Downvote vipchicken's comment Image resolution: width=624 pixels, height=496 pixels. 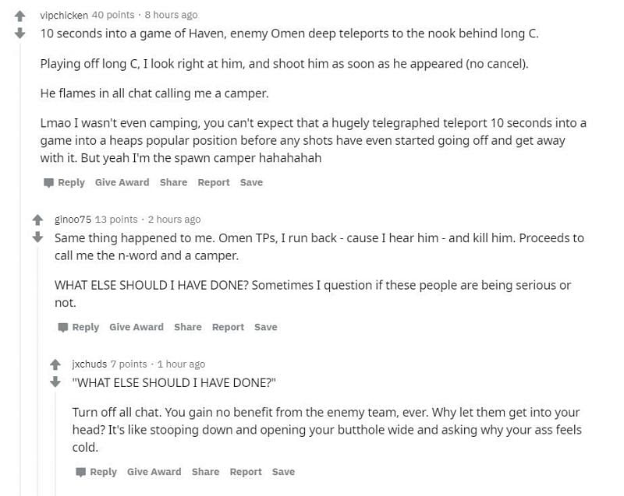point(20,33)
